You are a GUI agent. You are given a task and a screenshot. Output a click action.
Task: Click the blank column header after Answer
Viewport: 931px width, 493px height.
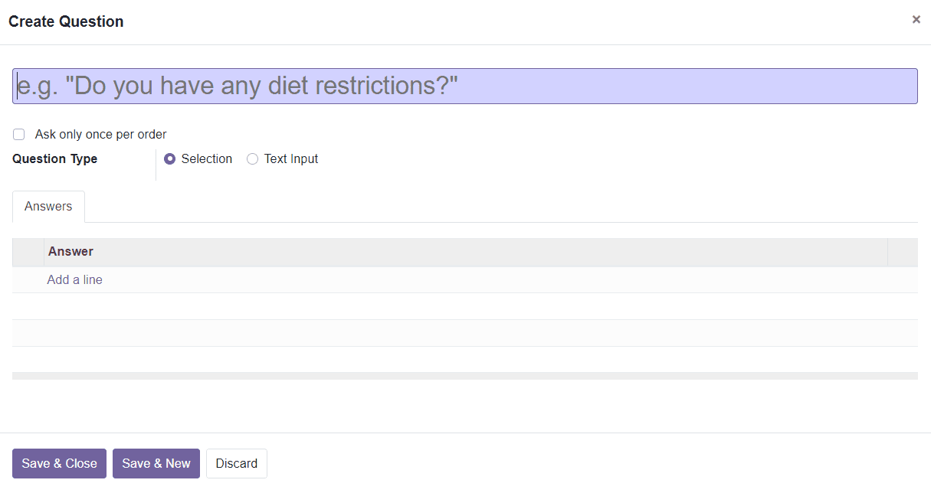[x=903, y=252]
